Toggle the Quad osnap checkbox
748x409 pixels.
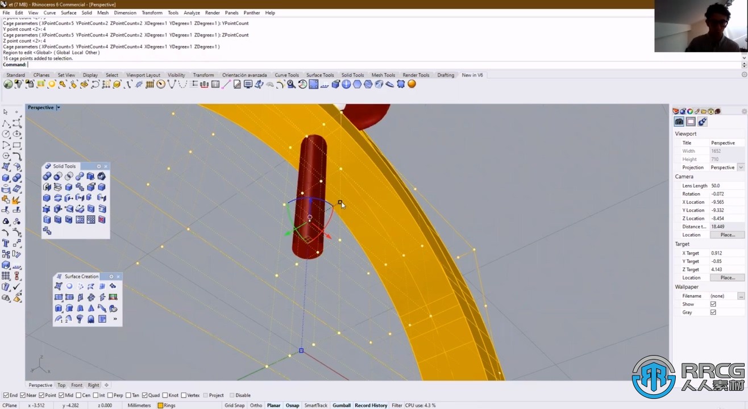(145, 395)
